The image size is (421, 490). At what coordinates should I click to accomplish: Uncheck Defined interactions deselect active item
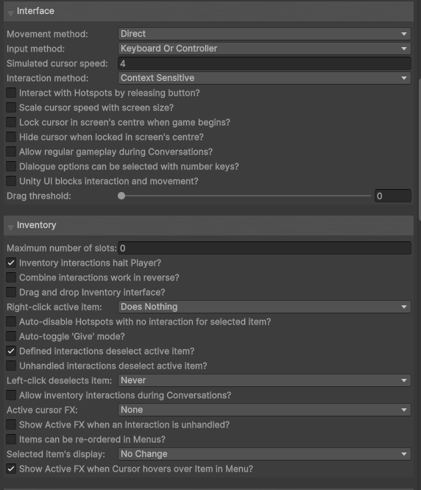[x=11, y=351]
